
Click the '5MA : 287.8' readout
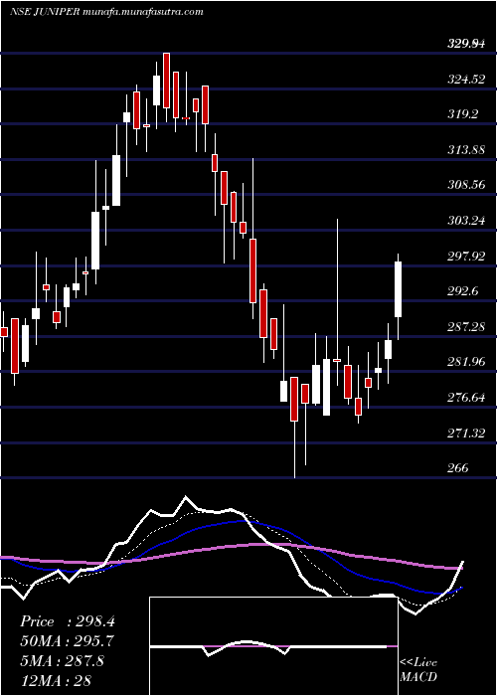[62, 661]
